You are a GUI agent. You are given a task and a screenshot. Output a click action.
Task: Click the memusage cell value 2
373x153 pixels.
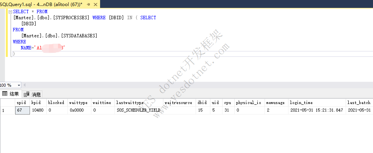coord(277,110)
